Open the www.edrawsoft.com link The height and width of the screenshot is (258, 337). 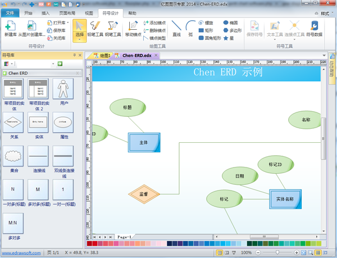[x=20, y=253]
